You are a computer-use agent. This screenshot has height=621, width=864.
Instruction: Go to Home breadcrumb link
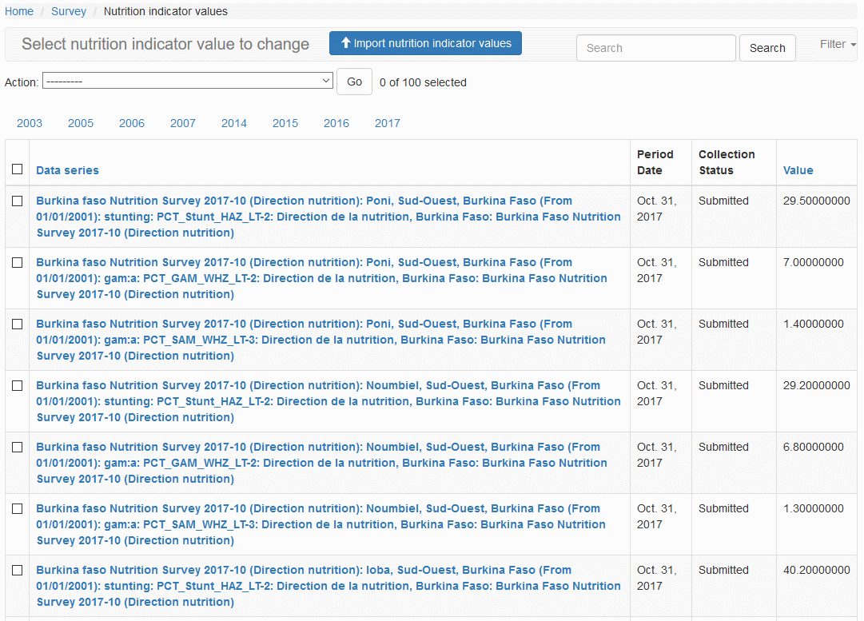pos(19,11)
